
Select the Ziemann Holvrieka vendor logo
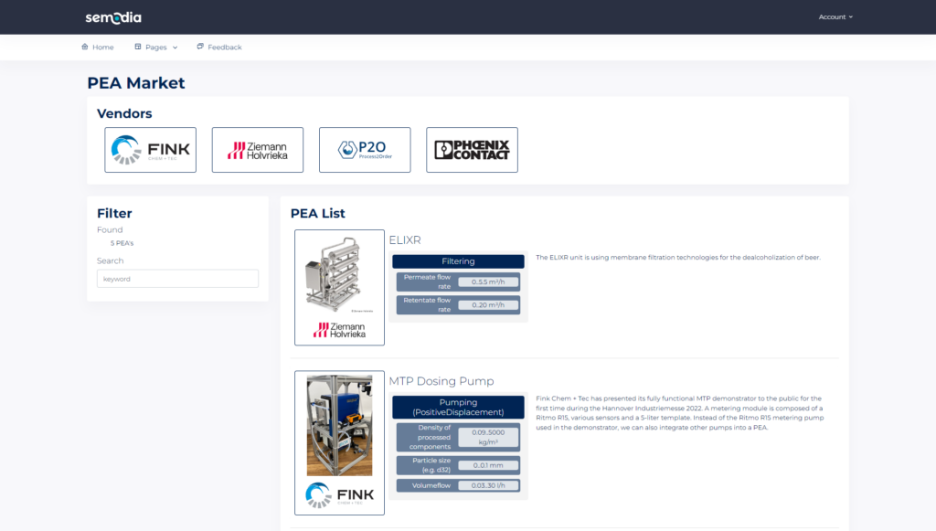(x=258, y=150)
